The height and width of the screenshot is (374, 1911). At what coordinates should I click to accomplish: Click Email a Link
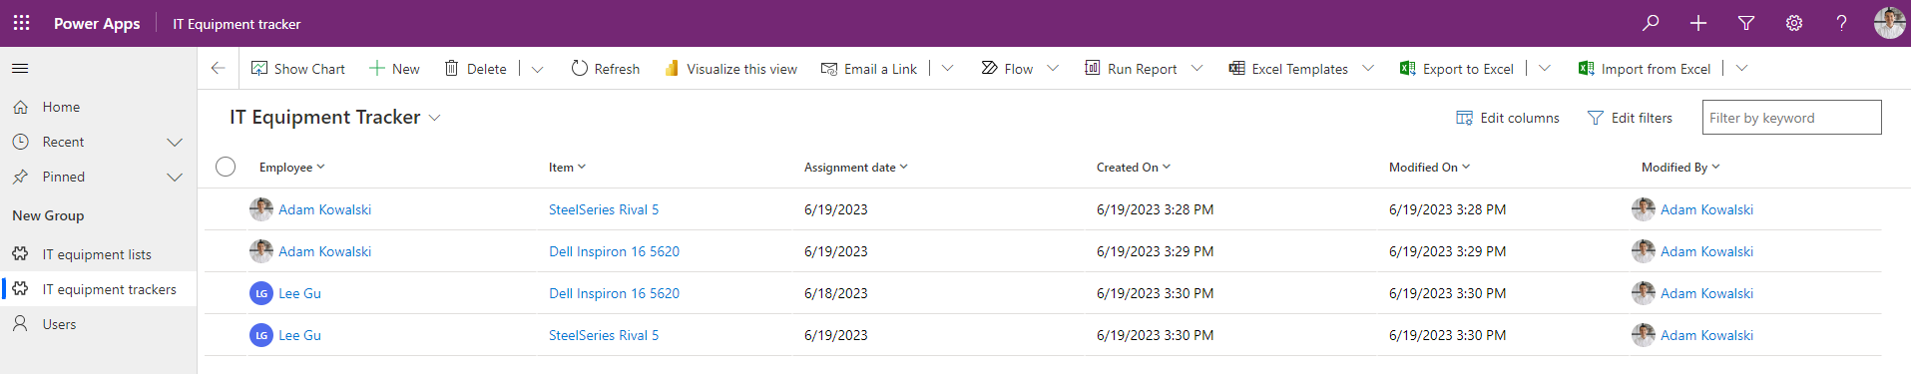[869, 69]
